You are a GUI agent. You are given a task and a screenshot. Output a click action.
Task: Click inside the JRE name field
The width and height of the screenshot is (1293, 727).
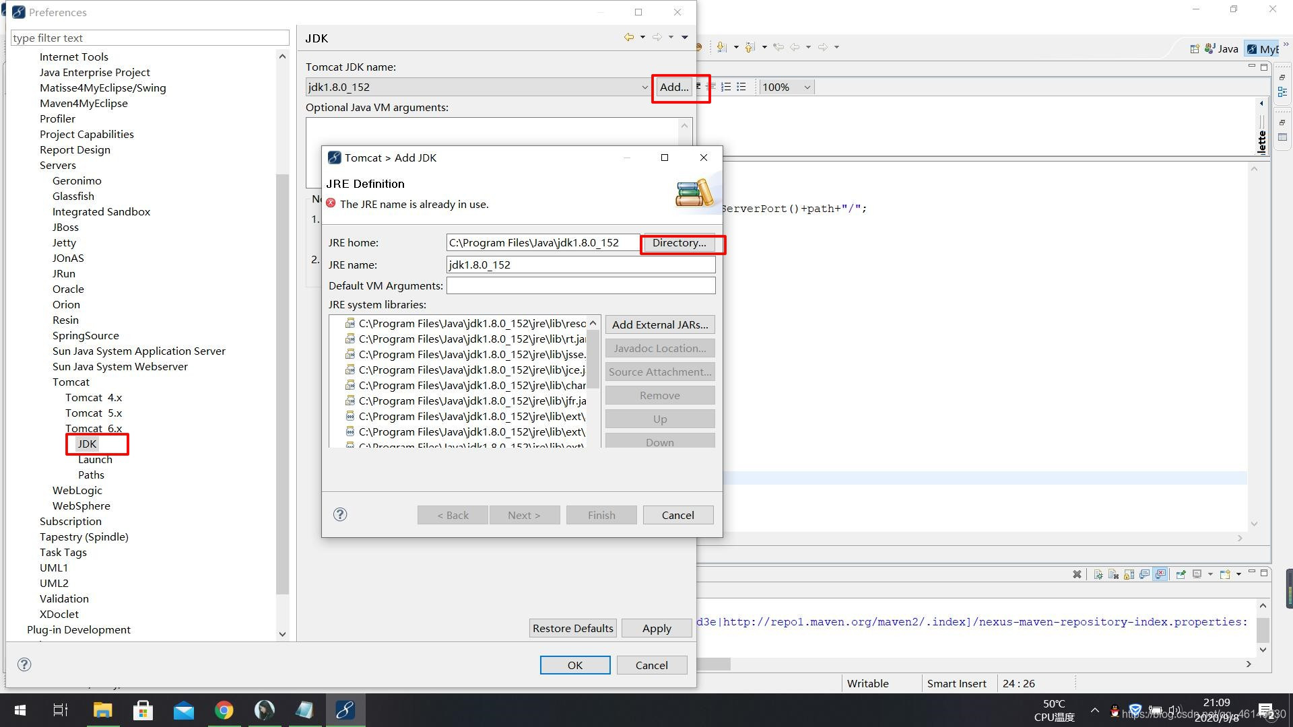tap(581, 265)
